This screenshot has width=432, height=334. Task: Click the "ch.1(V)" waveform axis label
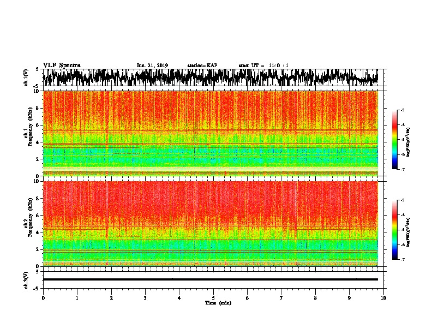point(26,77)
